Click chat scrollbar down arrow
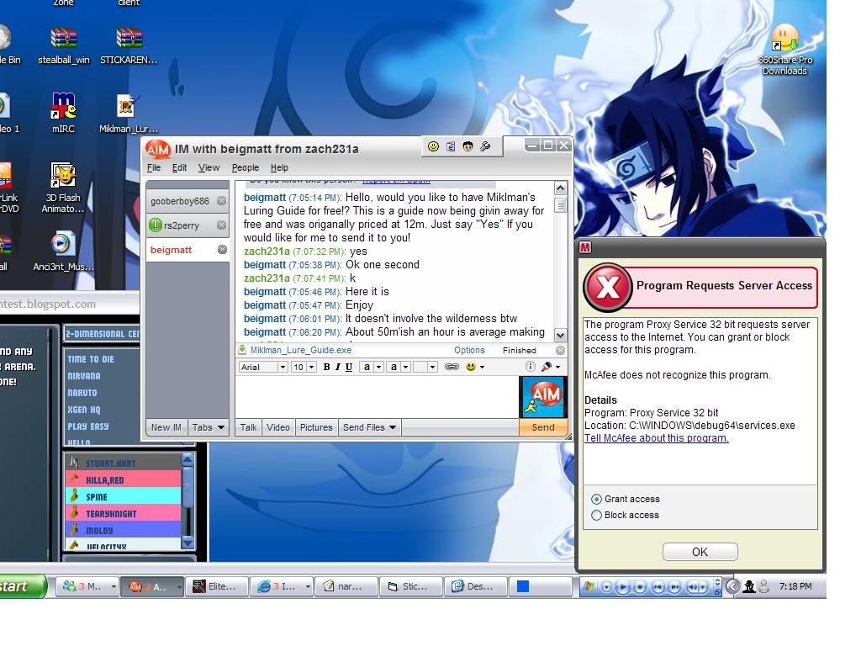This screenshot has height=646, width=861. (x=560, y=335)
